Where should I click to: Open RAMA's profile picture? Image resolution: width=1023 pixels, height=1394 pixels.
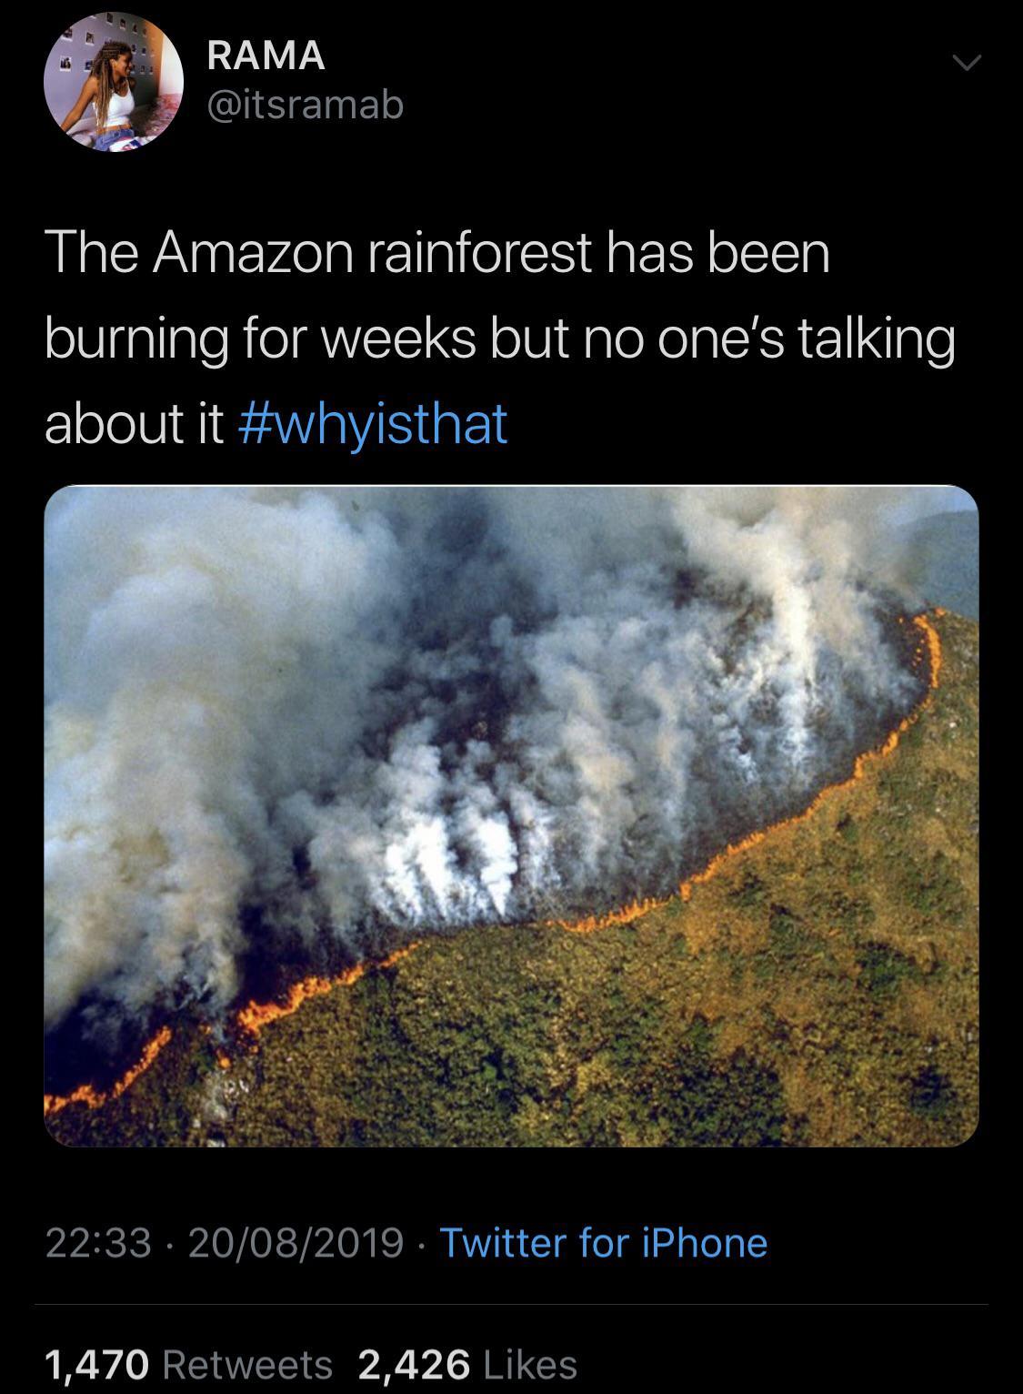(x=114, y=81)
